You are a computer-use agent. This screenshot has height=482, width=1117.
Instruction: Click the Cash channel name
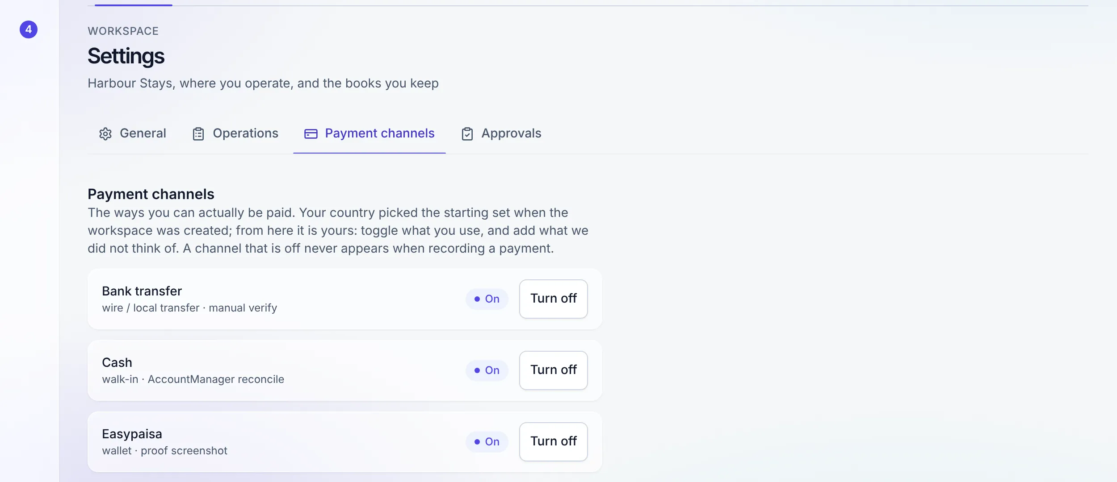[x=117, y=362]
